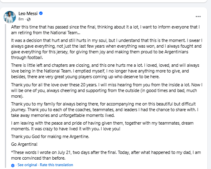The width and height of the screenshot is (211, 169).
Task: Click the previous post card above
Action: tap(104, 1)
